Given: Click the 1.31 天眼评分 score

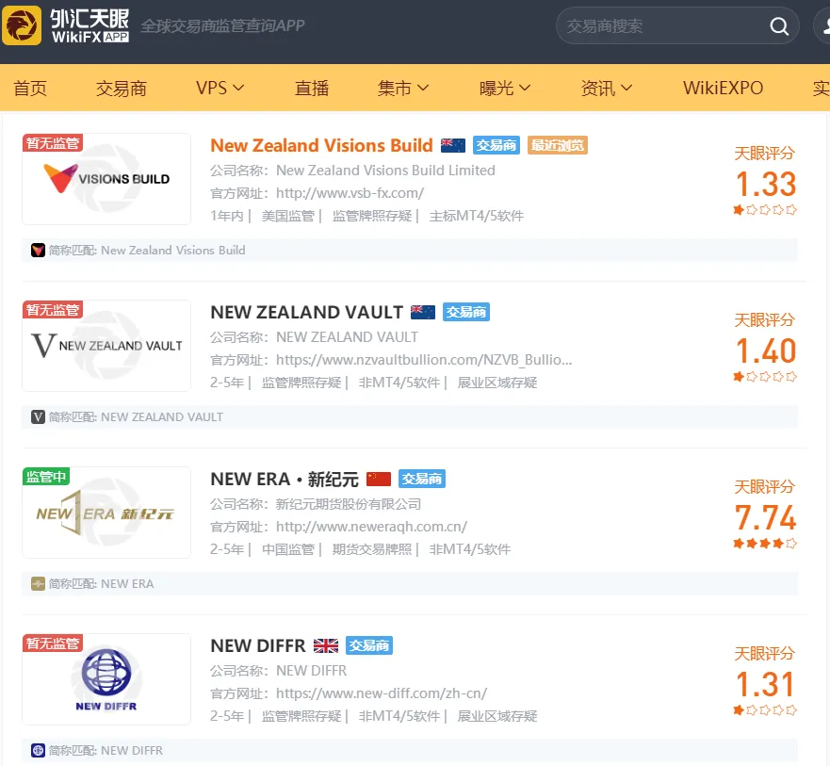Looking at the screenshot, I should pyautogui.click(x=765, y=684).
